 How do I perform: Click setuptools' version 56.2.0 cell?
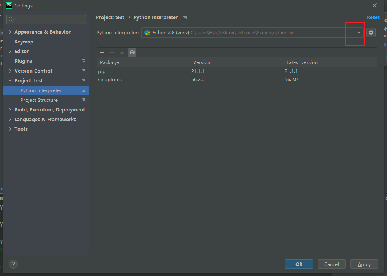pyautogui.click(x=198, y=79)
